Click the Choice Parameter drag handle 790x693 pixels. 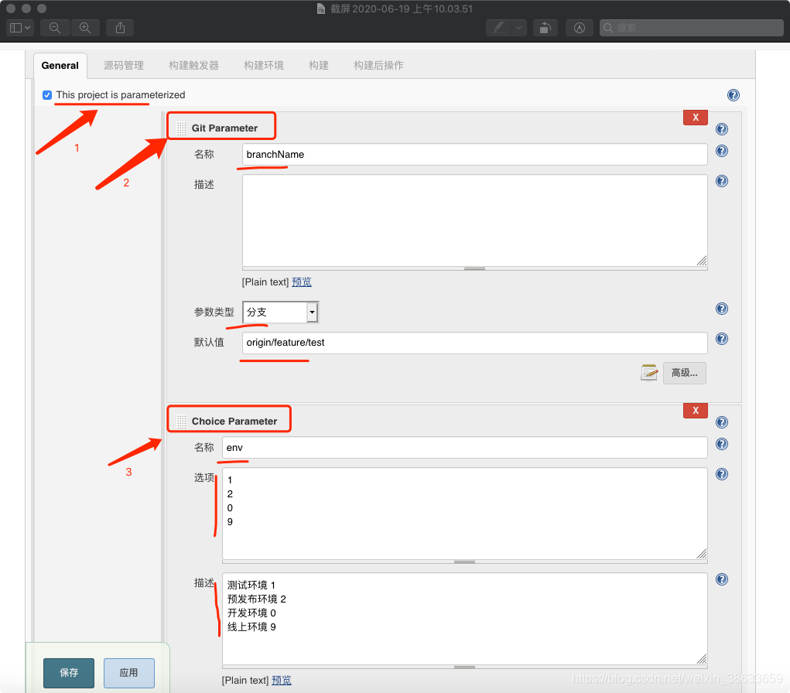coord(181,422)
